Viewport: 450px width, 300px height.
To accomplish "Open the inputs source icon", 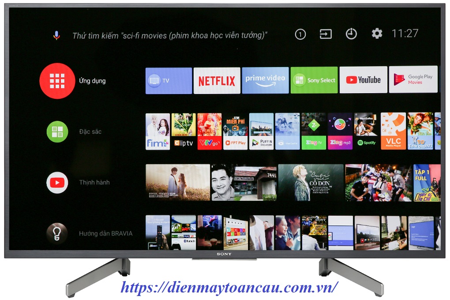I will click(326, 34).
